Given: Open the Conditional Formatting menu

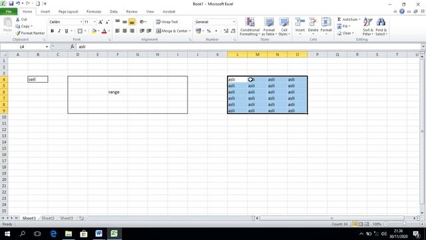Looking at the screenshot, I should [250, 27].
